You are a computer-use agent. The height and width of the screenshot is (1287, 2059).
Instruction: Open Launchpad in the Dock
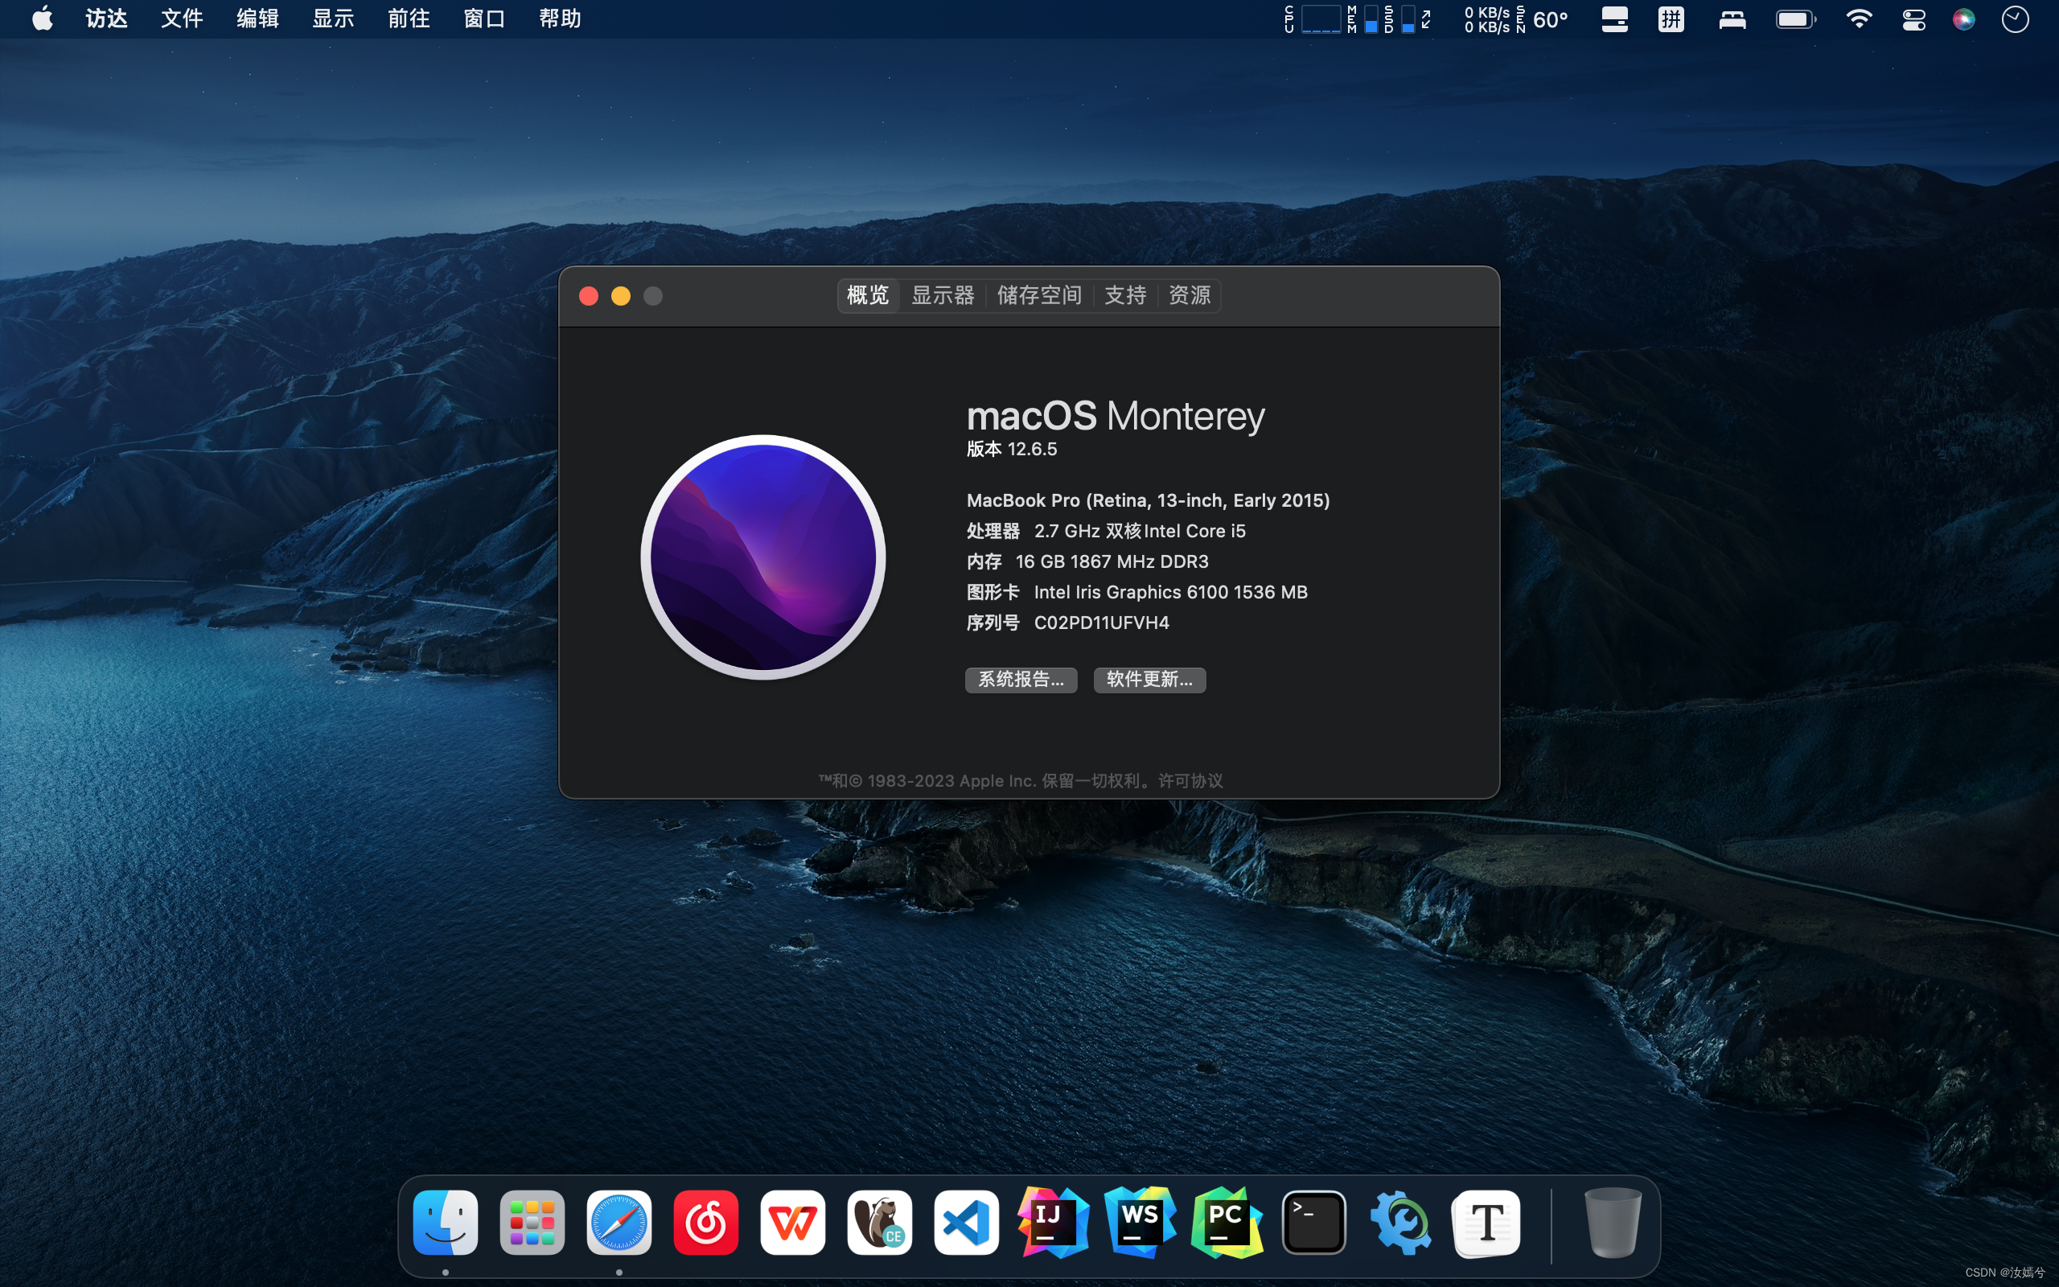[532, 1223]
